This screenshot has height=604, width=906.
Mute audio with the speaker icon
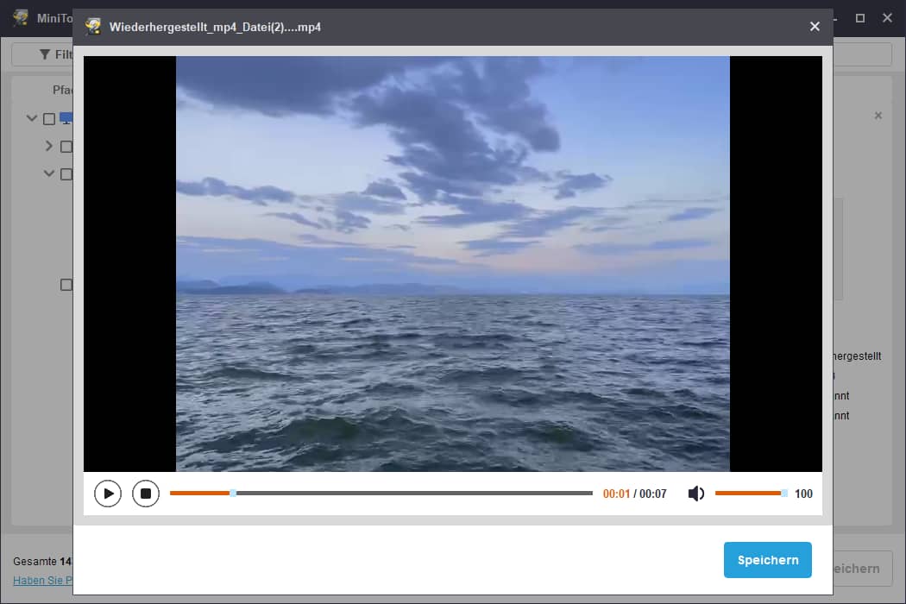point(695,494)
